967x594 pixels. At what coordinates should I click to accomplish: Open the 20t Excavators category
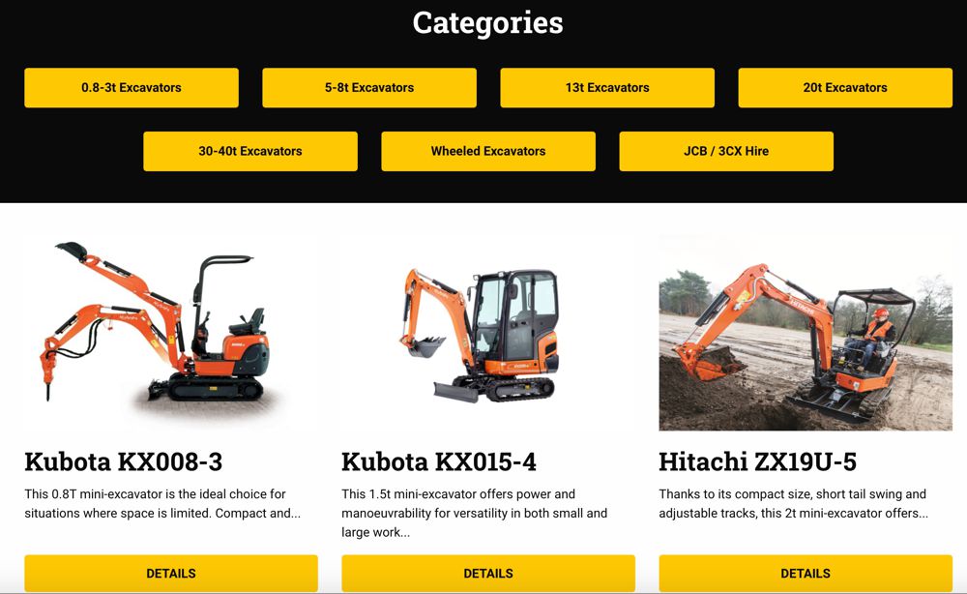[845, 88]
